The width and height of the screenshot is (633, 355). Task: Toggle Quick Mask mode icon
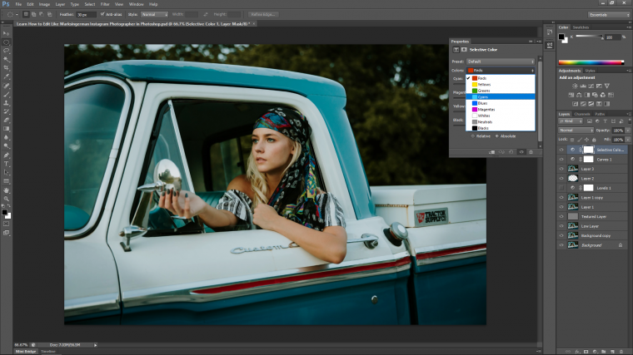[x=6, y=224]
